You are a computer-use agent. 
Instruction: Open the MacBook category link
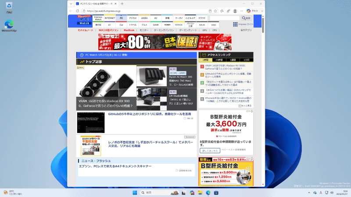[x=129, y=30]
